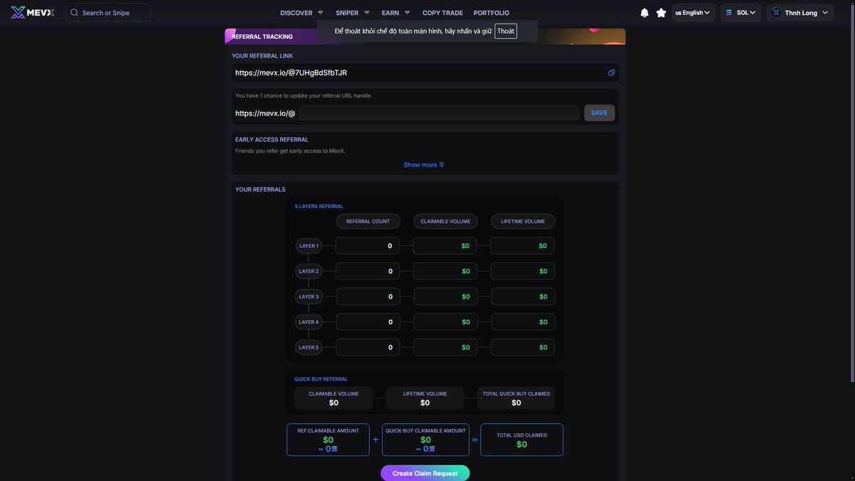Click Layer 5 lifetime volume $0
The width and height of the screenshot is (855, 481).
(x=523, y=347)
